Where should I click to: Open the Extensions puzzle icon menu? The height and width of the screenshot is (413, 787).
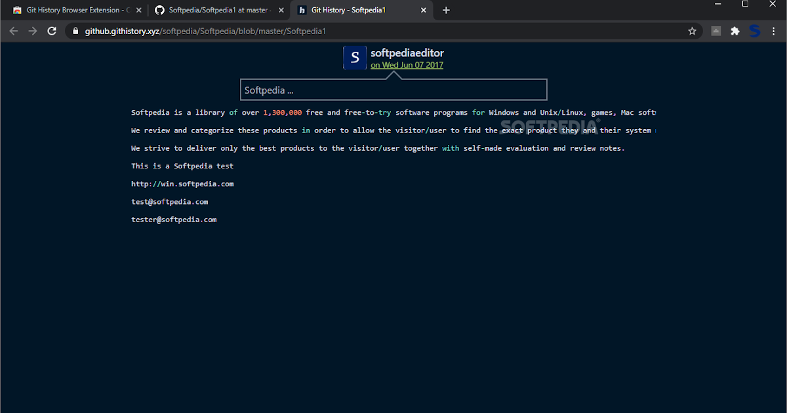coord(735,31)
